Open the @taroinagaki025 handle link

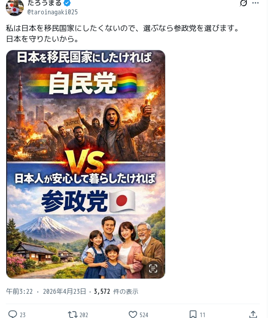[x=52, y=12]
